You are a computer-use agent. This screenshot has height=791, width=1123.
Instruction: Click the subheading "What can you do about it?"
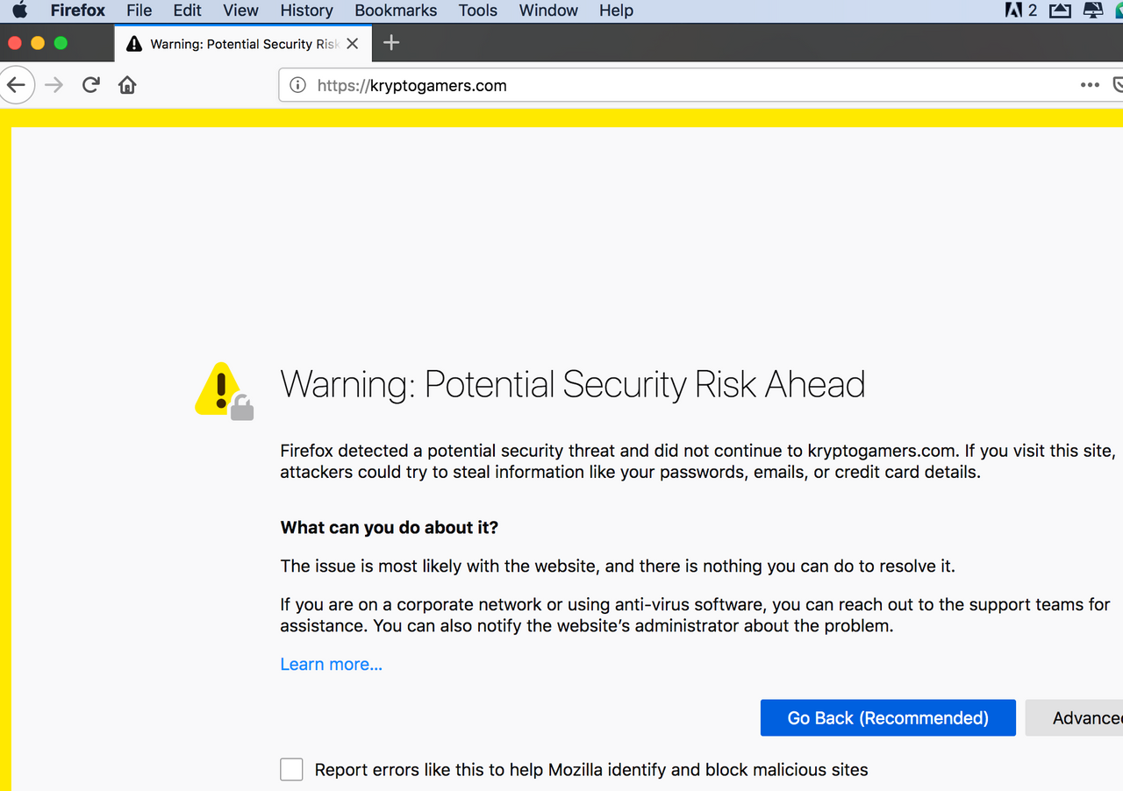point(390,528)
